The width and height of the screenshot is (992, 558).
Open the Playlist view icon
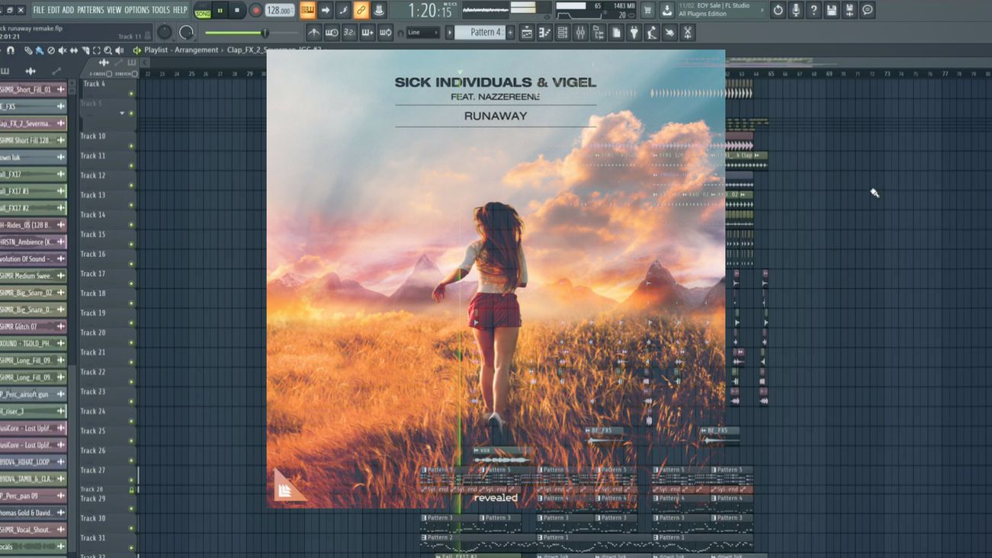click(x=527, y=33)
